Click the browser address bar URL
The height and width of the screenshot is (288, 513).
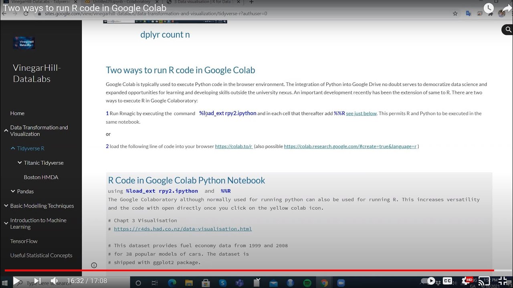156,14
